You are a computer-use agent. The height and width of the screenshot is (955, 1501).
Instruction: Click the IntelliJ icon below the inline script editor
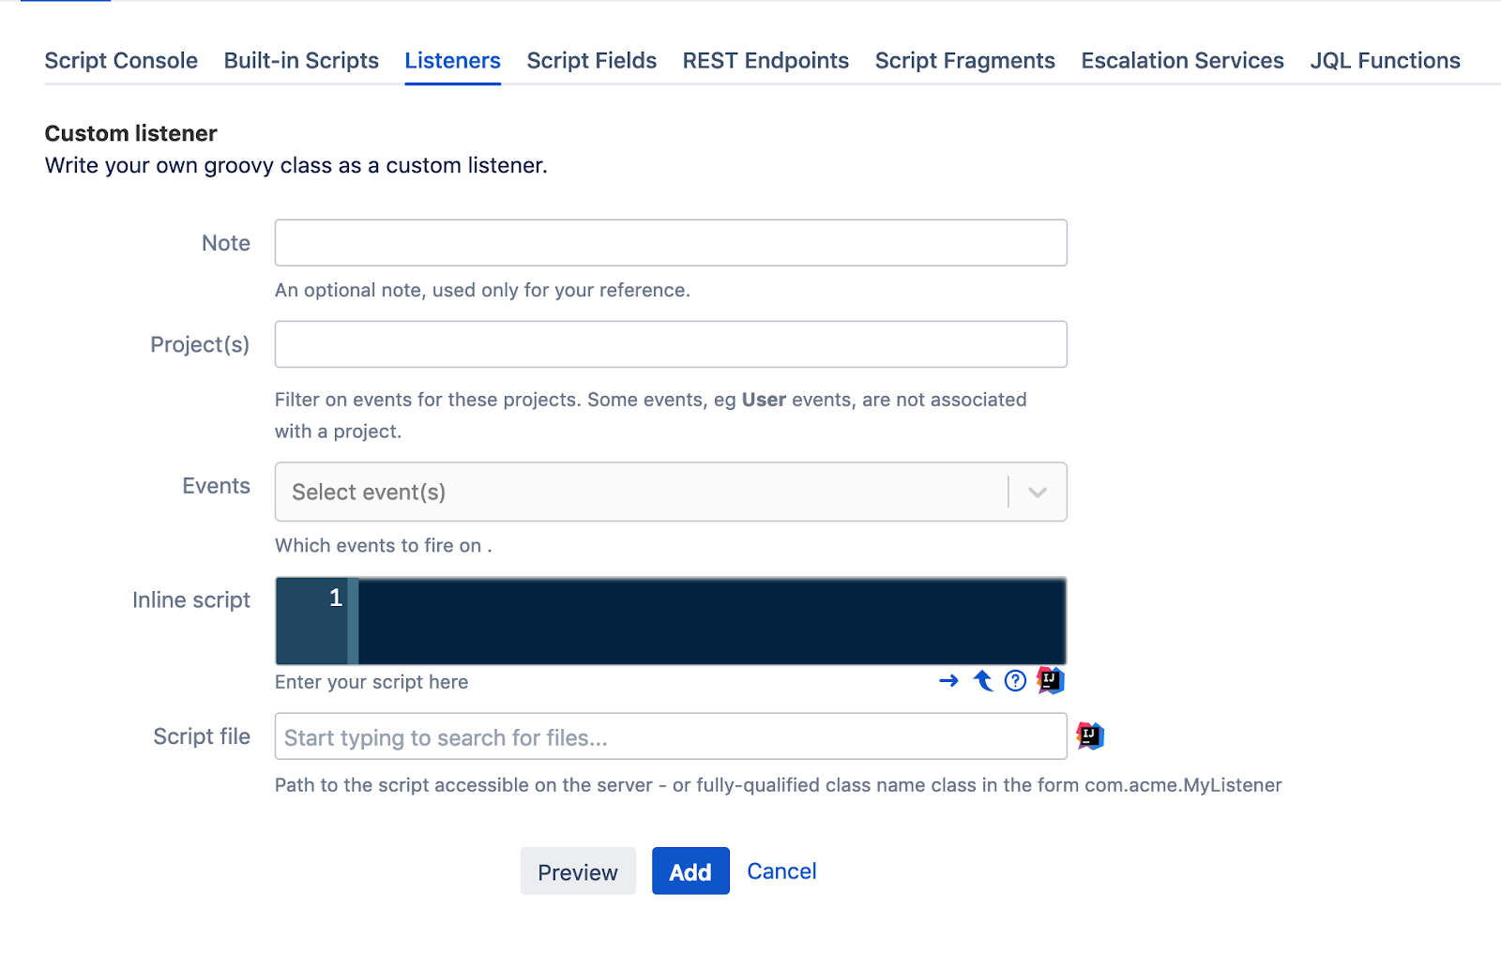[1051, 680]
